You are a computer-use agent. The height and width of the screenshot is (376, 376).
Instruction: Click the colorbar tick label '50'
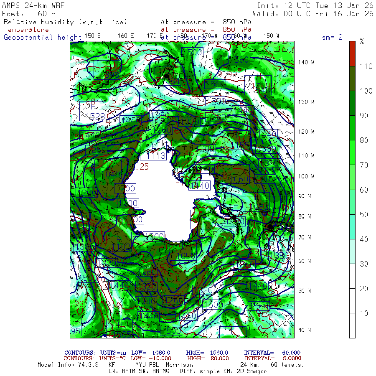click(x=364, y=214)
